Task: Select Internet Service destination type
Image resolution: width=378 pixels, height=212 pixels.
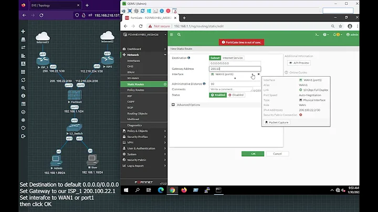Action: pyautogui.click(x=233, y=58)
